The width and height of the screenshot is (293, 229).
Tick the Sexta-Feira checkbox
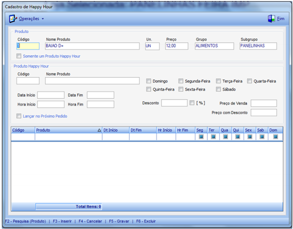pyautogui.click(x=181, y=89)
